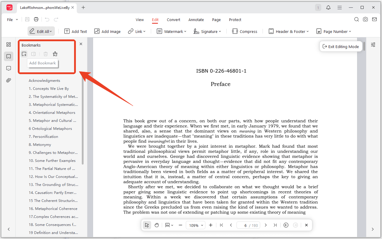Click the redo arrow
The width and height of the screenshot is (382, 239).
(x=56, y=20)
